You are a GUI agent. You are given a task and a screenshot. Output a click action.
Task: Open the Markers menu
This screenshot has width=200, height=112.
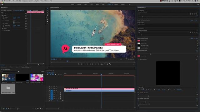tap(31, 1)
